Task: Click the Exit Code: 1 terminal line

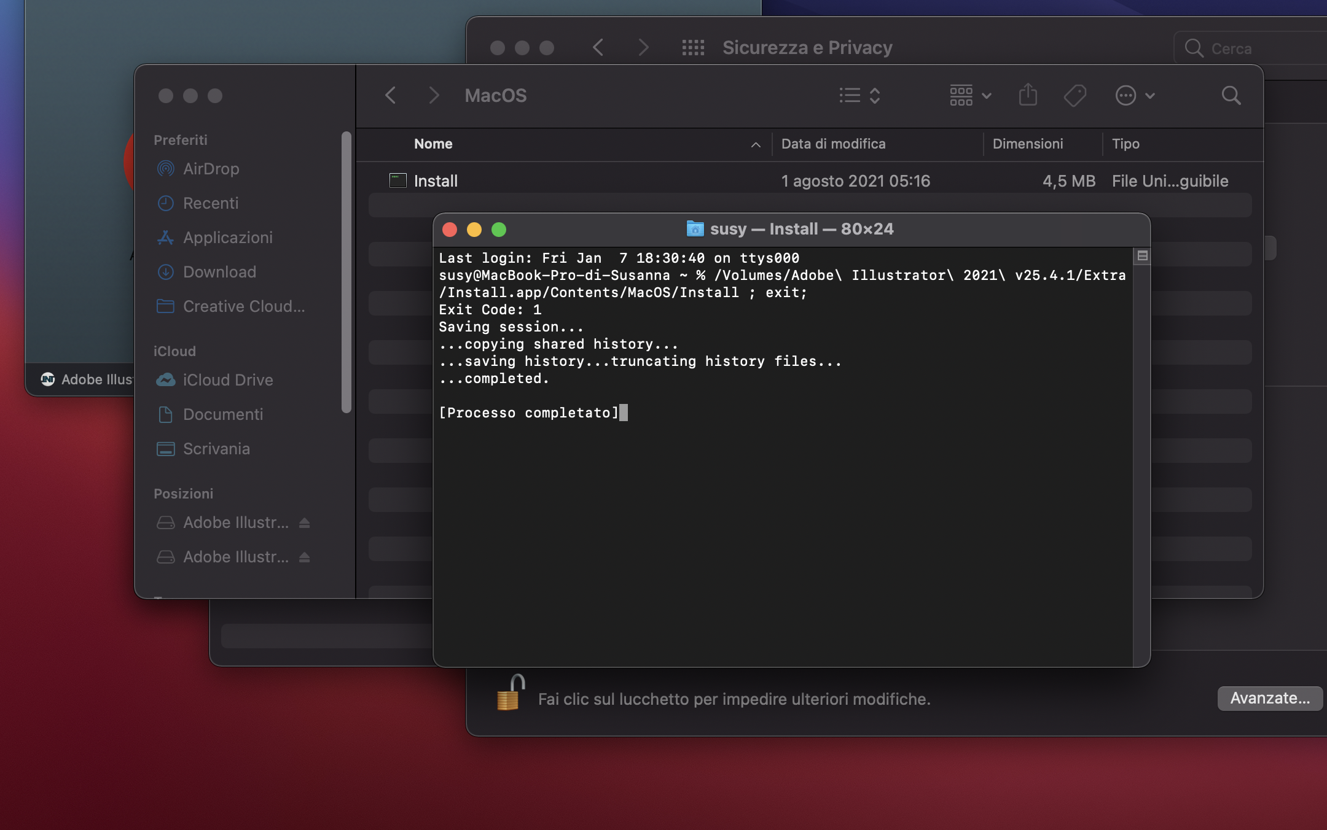Action: (490, 309)
